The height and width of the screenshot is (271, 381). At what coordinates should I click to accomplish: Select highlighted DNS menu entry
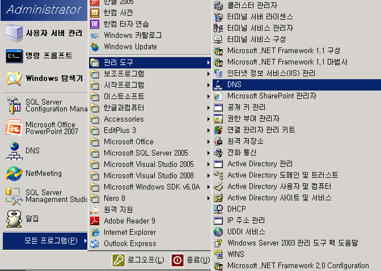coord(297,85)
